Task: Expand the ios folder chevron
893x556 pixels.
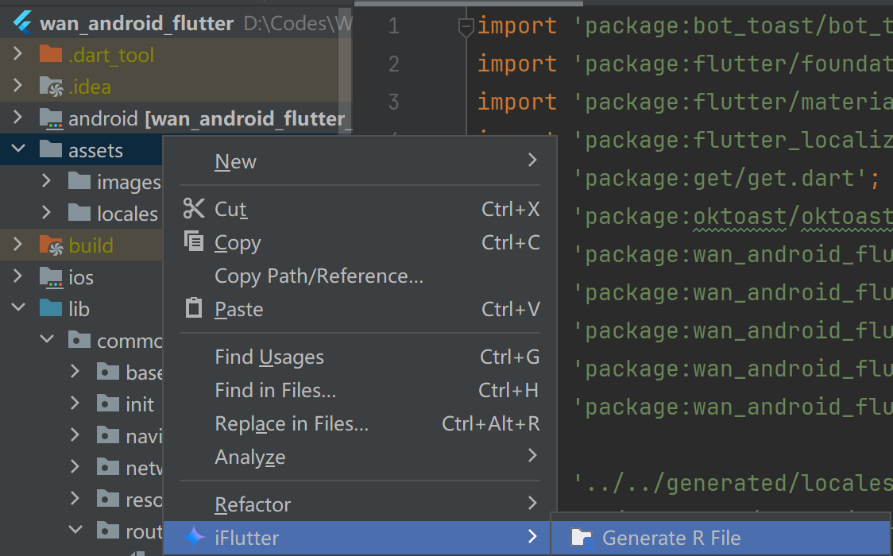Action: point(17,276)
